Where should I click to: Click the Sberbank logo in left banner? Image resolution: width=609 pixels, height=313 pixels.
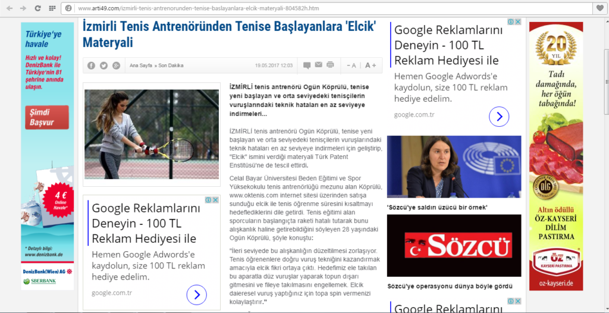pyautogui.click(x=40, y=281)
